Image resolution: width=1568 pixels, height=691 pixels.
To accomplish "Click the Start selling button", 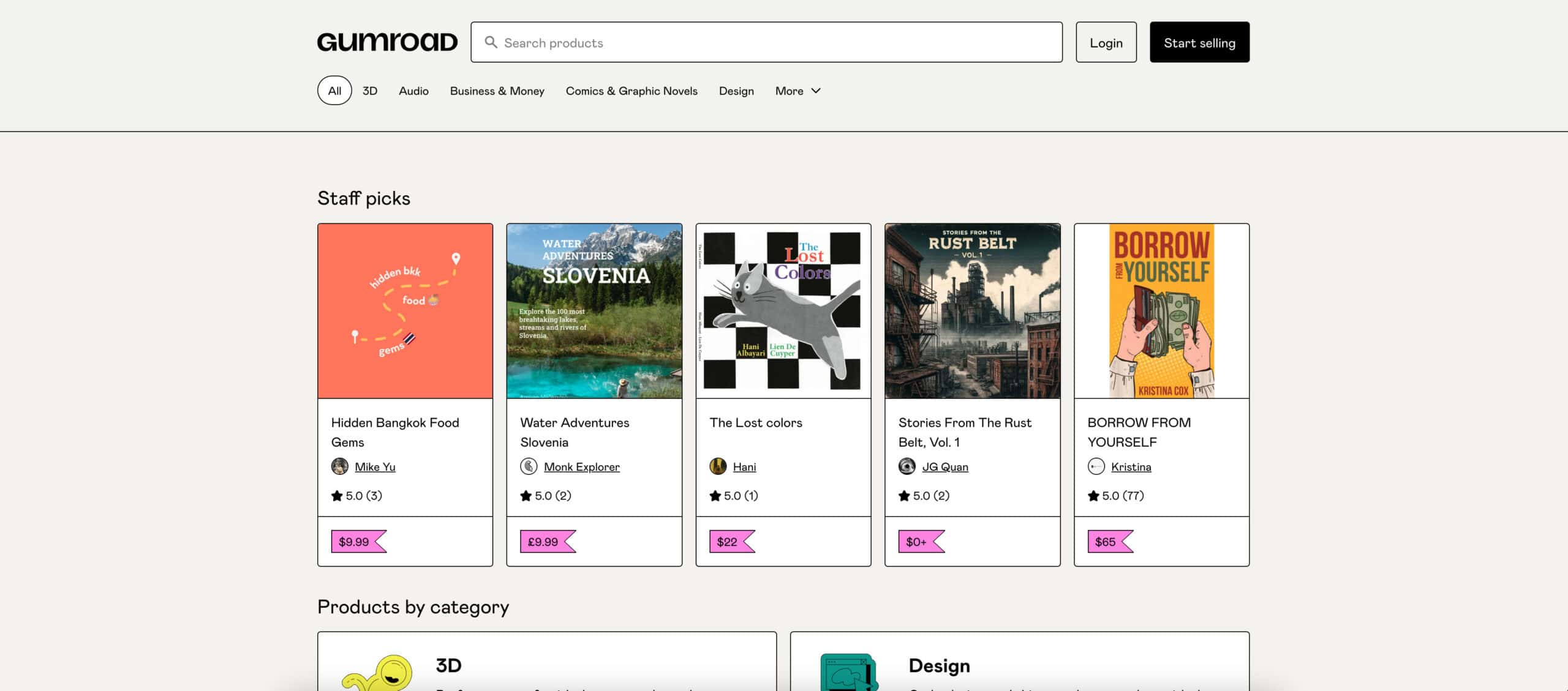I will (x=1199, y=42).
